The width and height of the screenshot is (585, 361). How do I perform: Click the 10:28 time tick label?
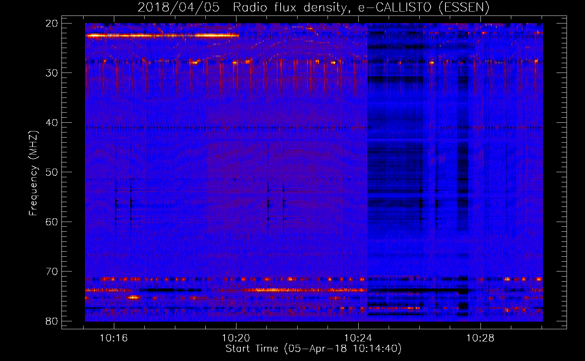pos(480,338)
